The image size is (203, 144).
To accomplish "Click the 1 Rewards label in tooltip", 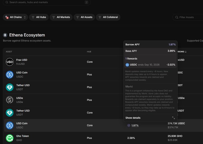I will pos(131,59).
